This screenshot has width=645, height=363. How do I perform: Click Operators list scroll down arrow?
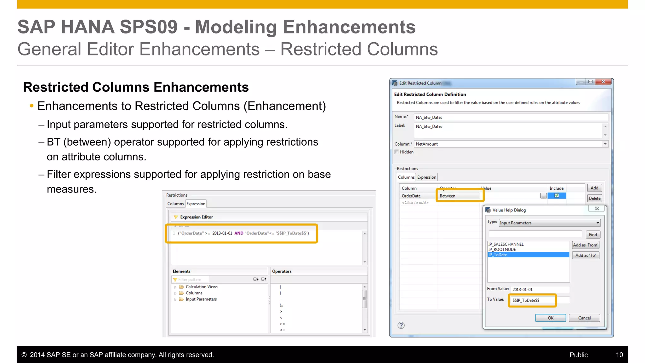(x=365, y=330)
